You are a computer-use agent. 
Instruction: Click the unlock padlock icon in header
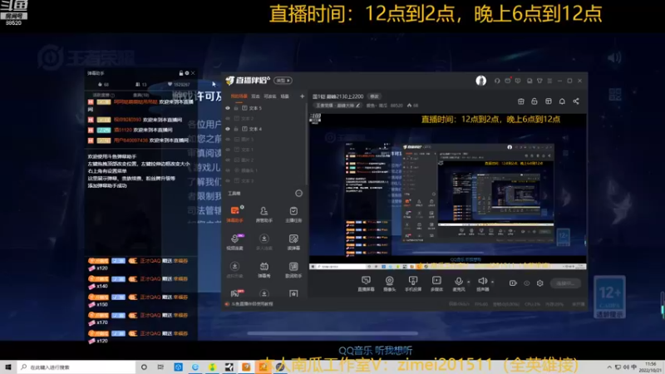coord(534,101)
